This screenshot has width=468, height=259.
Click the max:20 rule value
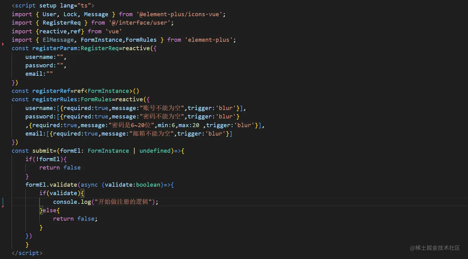pyautogui.click(x=189, y=125)
